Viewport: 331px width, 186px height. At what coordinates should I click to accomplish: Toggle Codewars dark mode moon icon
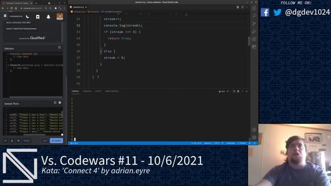pos(27,17)
